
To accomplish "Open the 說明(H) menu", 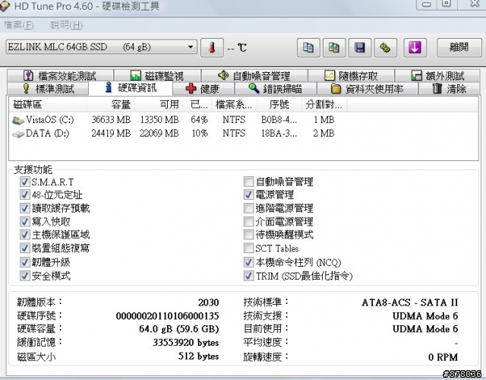I will click(66, 25).
